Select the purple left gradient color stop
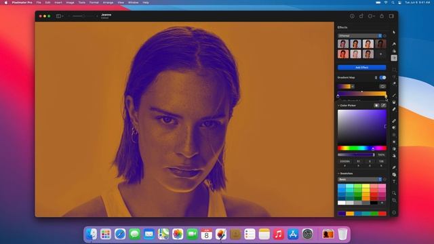 click(x=338, y=96)
